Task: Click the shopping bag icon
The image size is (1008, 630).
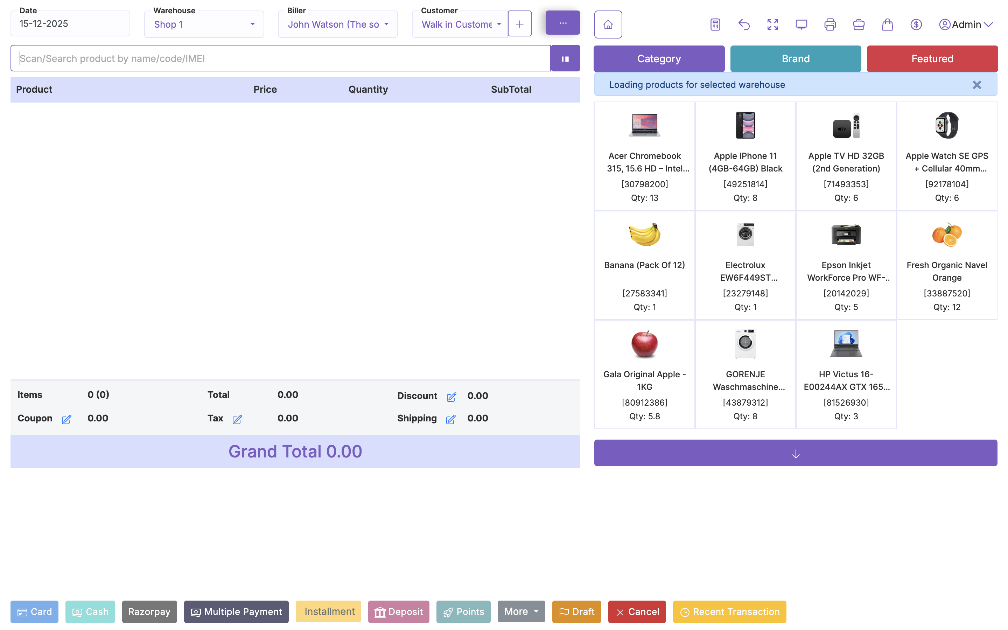Action: click(888, 24)
